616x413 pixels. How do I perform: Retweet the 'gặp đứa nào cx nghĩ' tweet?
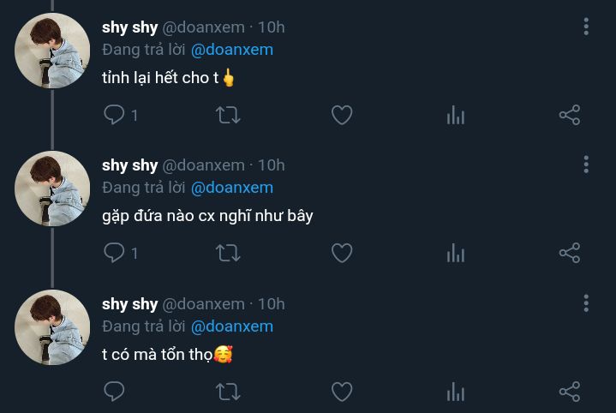point(228,253)
